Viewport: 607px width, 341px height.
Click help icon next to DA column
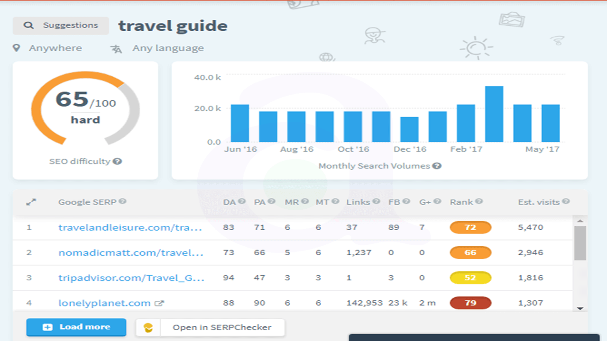(x=242, y=202)
